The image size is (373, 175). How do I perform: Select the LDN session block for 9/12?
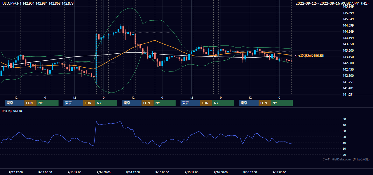click(31, 103)
